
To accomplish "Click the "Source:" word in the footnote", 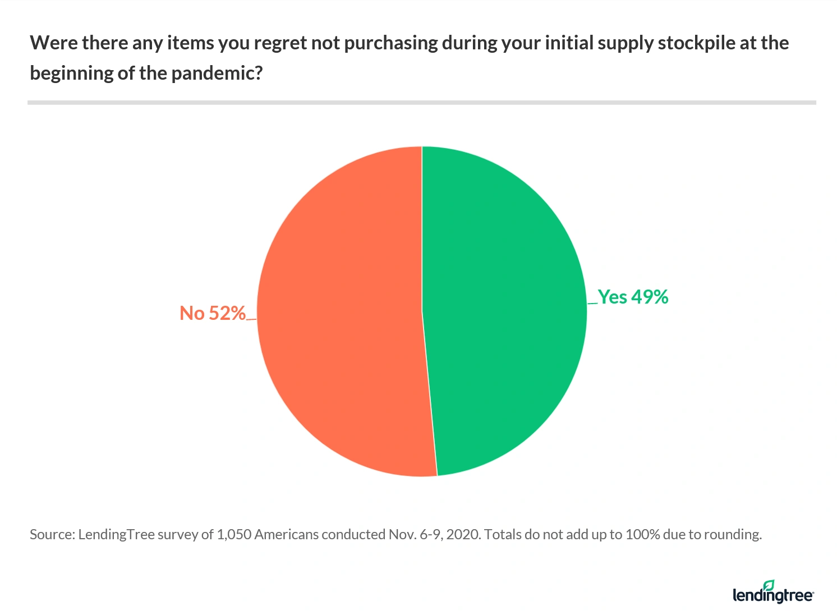I will (52, 534).
